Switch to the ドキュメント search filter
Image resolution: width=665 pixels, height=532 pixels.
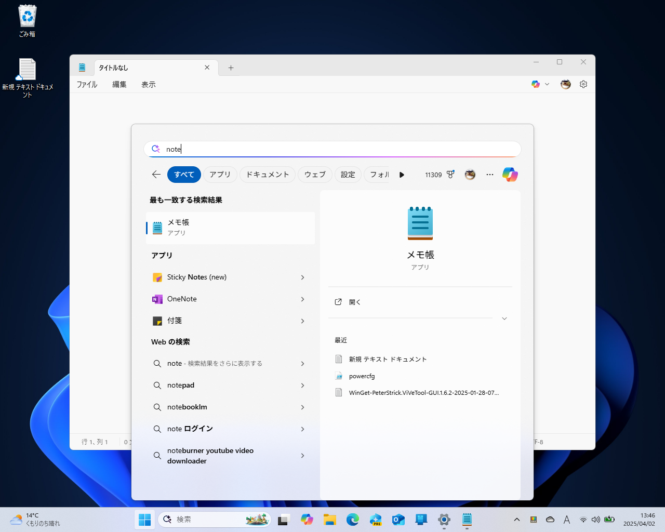pyautogui.click(x=268, y=175)
